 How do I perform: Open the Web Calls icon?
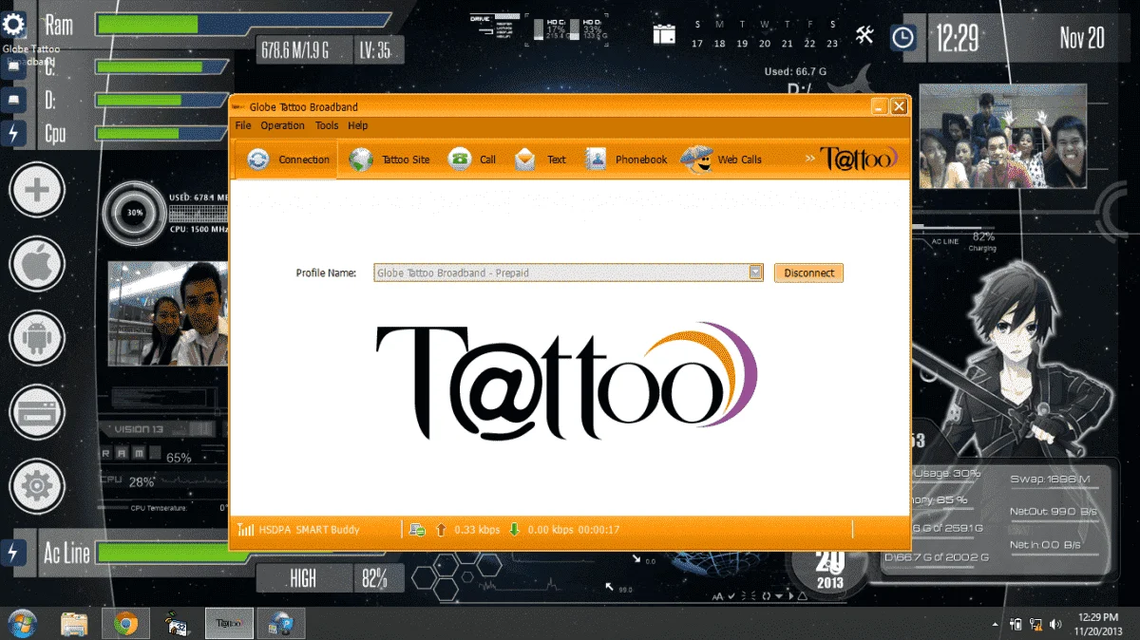[x=696, y=160]
